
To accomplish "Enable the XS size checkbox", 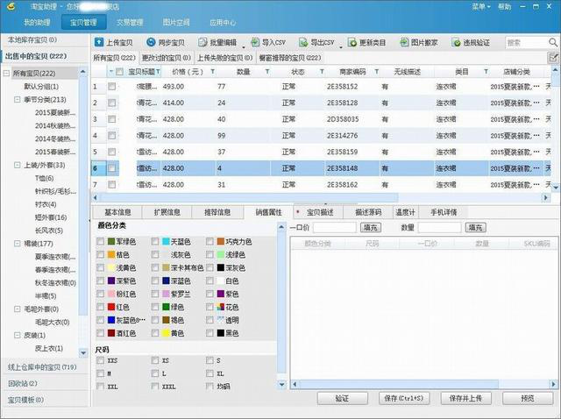I will pyautogui.click(x=155, y=360).
